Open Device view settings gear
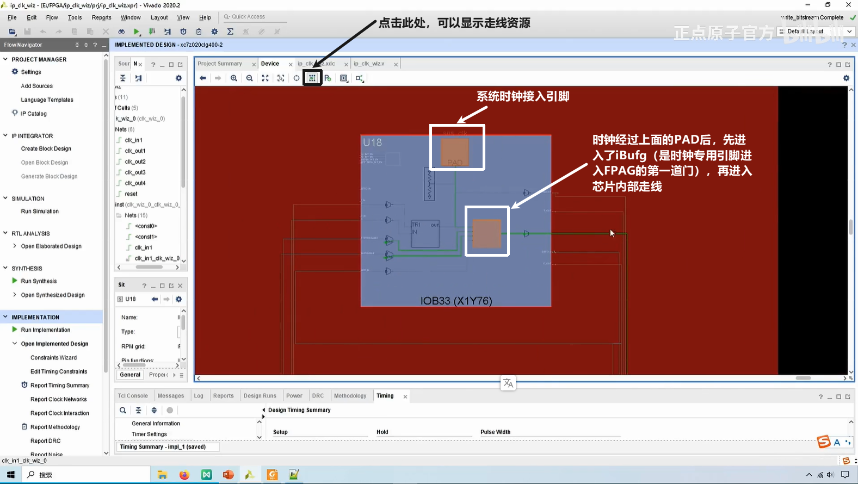 [846, 78]
